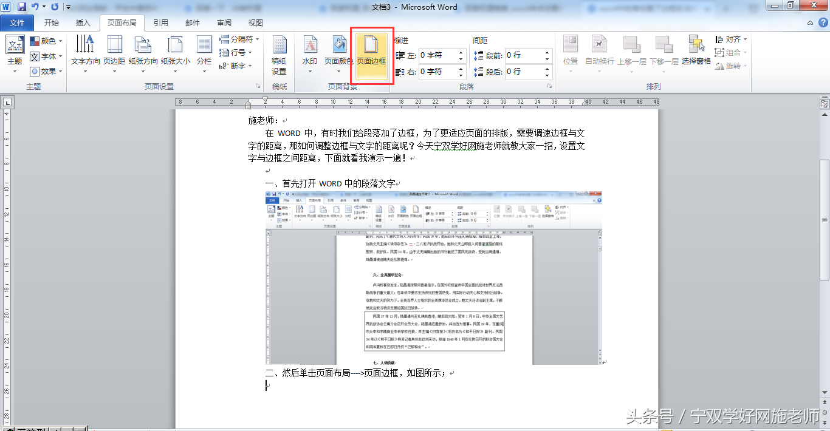Open the 文字方向 (Text Direction) tool
Screen dimensions: 830x431
(x=86, y=54)
